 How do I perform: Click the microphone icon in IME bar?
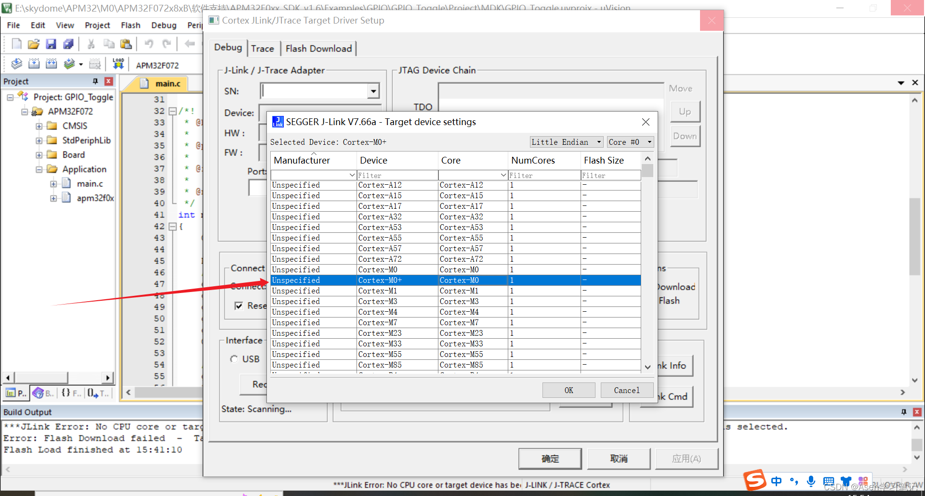pos(811,481)
